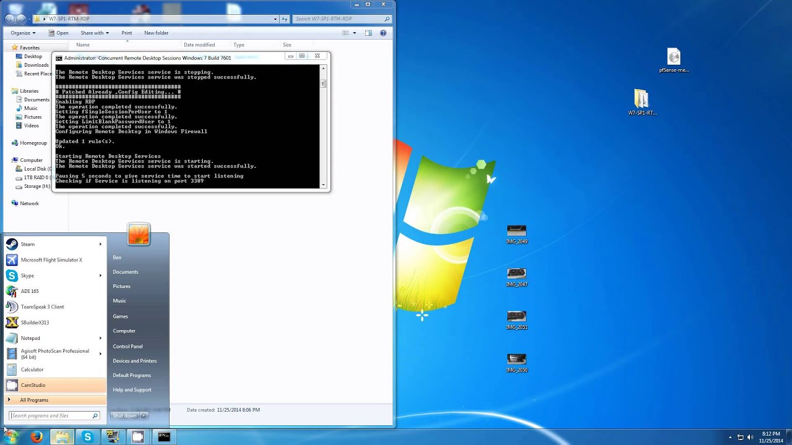Open Skype taskbar icon
792x445 pixels.
tap(87, 437)
